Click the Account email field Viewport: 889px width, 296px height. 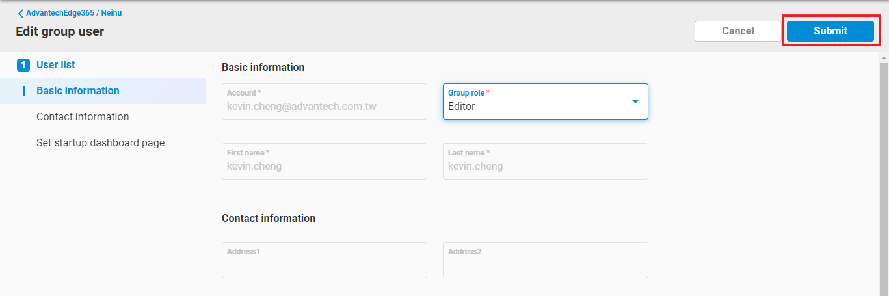[324, 101]
